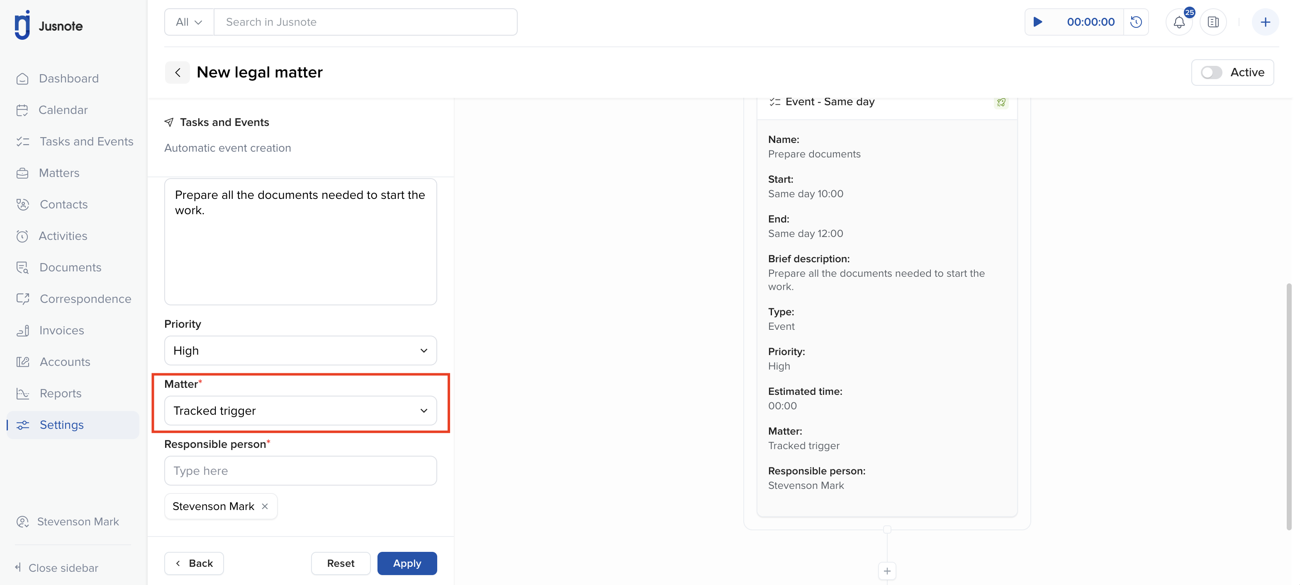1300x585 pixels.
Task: Open timer history clock icon
Action: (1136, 22)
